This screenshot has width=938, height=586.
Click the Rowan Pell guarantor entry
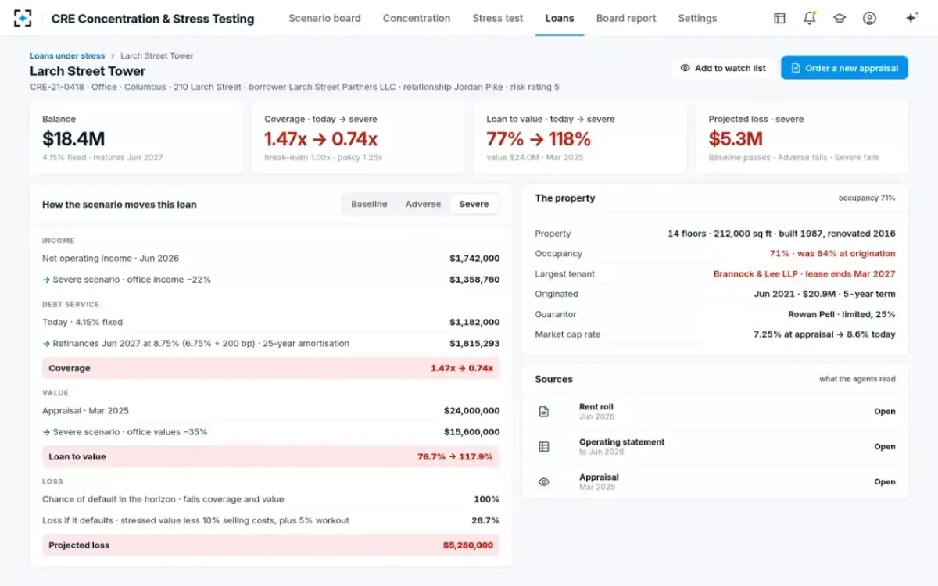842,314
